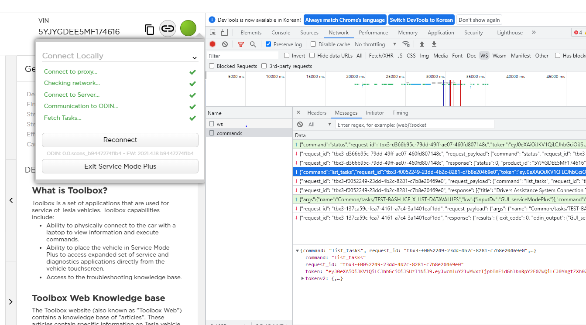The height and width of the screenshot is (325, 586).
Task: Click the import HAR upload arrow icon
Action: [x=422, y=44]
